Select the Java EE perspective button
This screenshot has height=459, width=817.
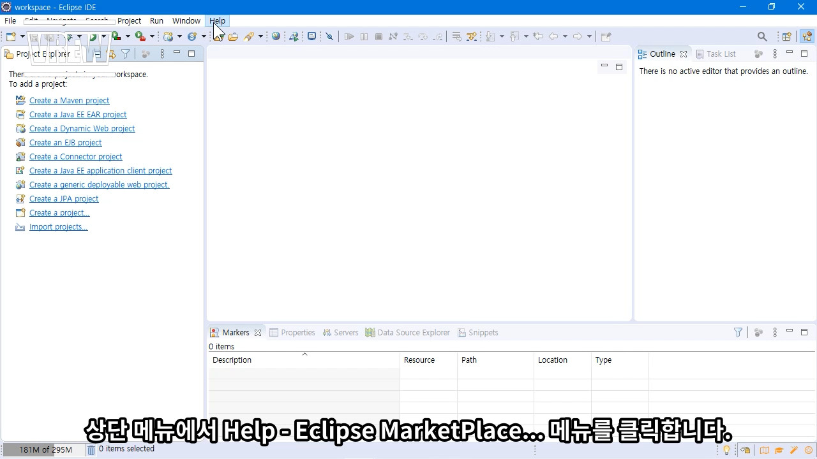(x=807, y=36)
